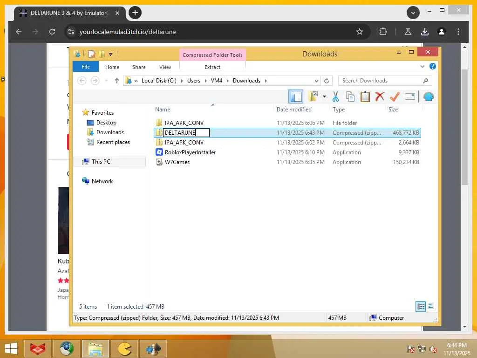Click the Compressed Folder Tools contextual tab
The image size is (477, 358).
[x=212, y=55]
